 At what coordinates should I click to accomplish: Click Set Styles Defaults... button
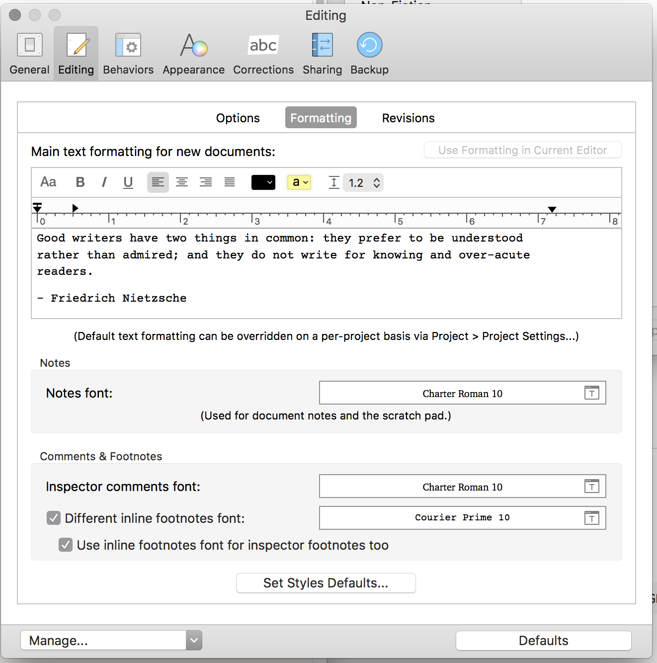coord(326,583)
